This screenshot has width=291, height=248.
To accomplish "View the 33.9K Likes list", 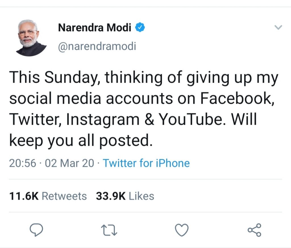I will click(x=125, y=196).
